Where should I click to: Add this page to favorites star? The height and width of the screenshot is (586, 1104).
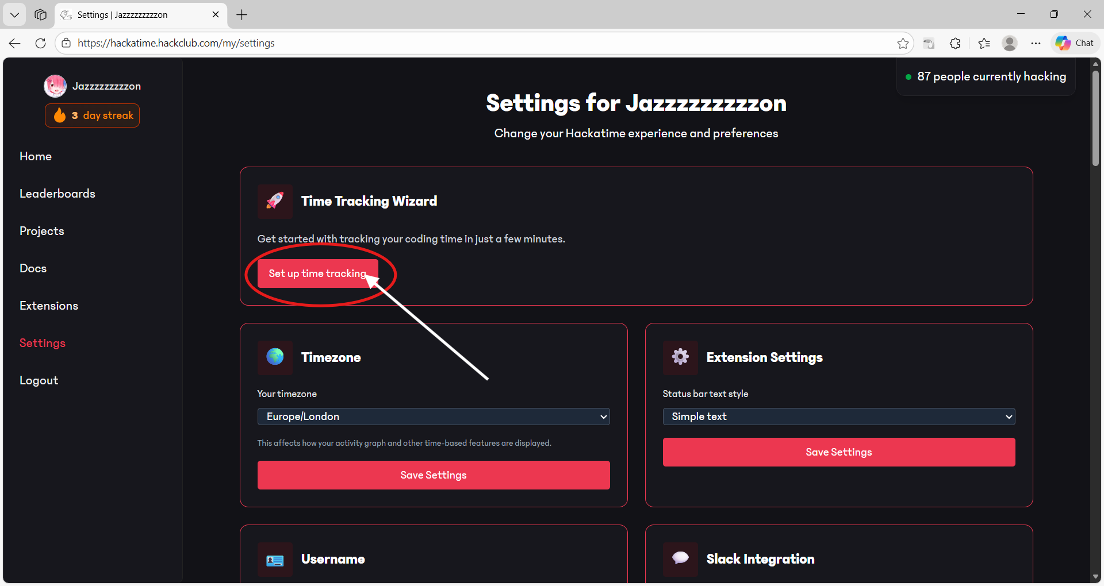[x=903, y=43]
